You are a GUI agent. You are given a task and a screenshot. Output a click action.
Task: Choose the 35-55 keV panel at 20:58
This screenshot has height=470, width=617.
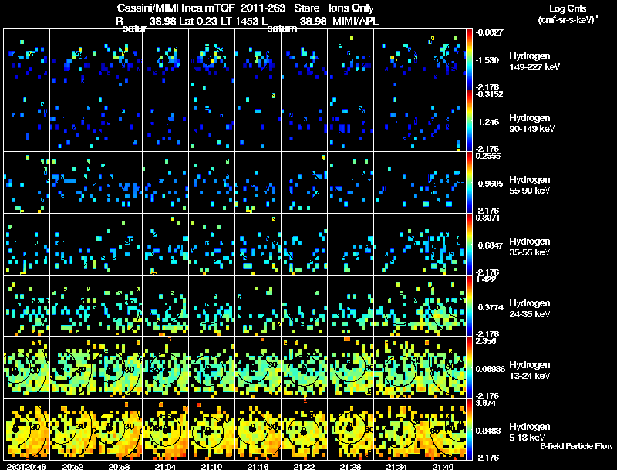[120, 244]
